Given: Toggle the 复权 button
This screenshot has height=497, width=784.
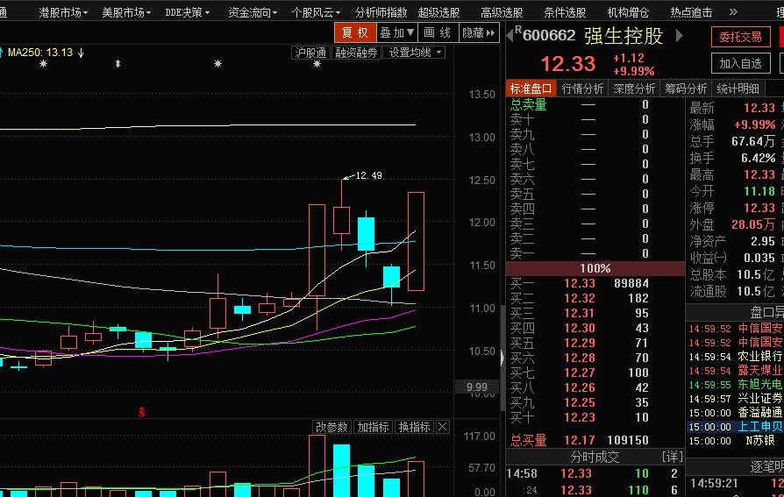Looking at the screenshot, I should [355, 33].
